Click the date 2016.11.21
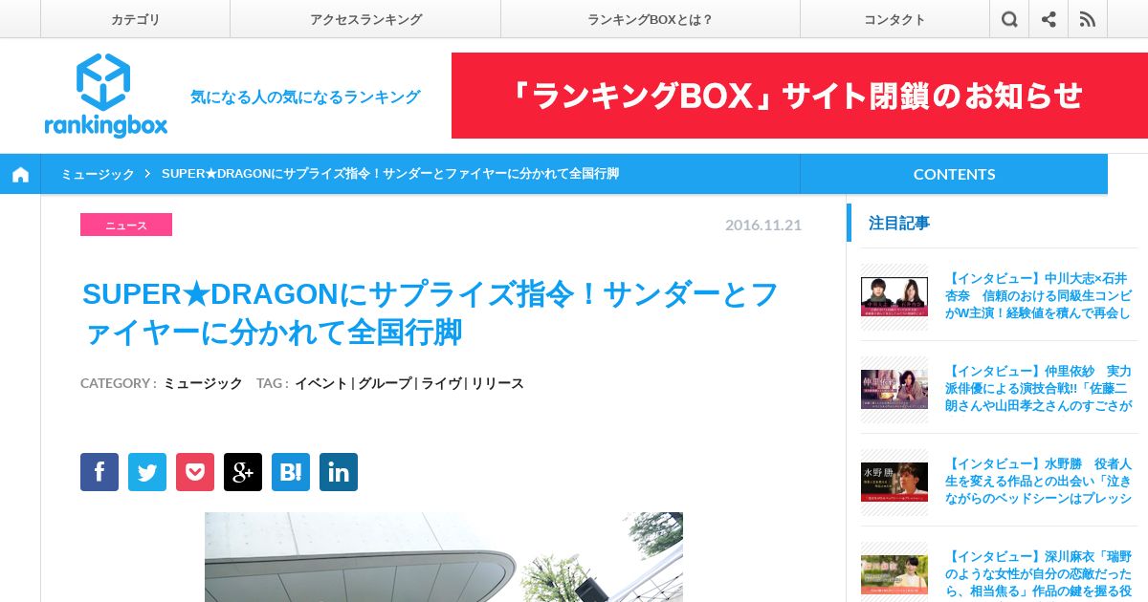 (x=763, y=225)
